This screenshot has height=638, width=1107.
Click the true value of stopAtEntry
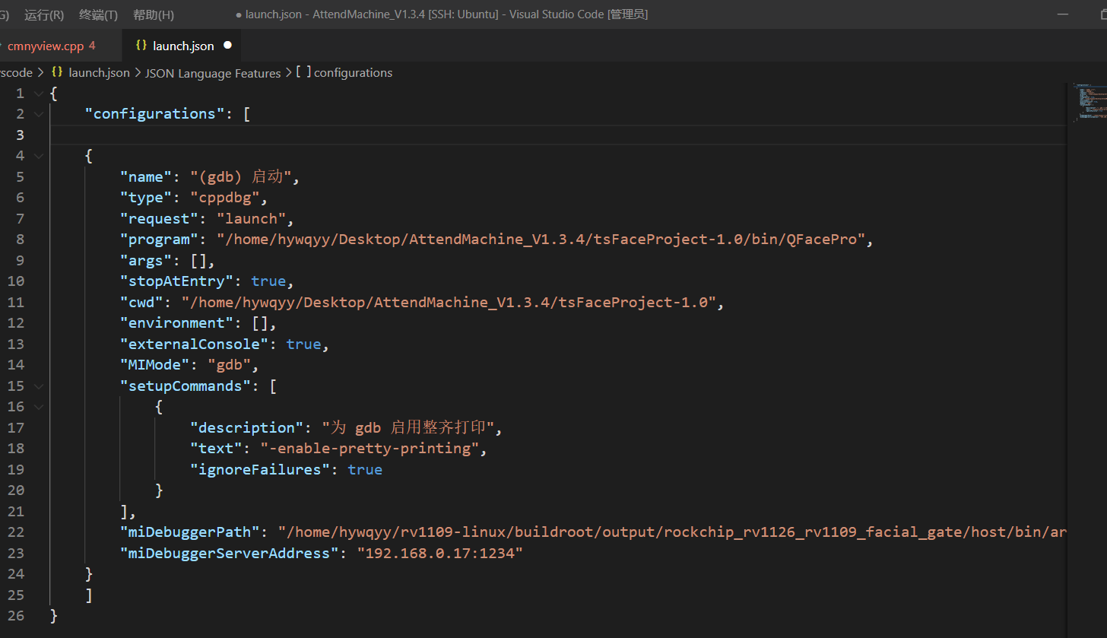click(268, 281)
